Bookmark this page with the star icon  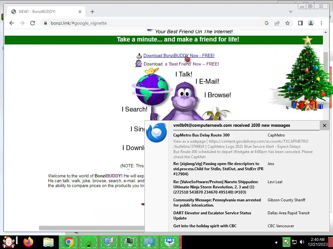click(287, 23)
